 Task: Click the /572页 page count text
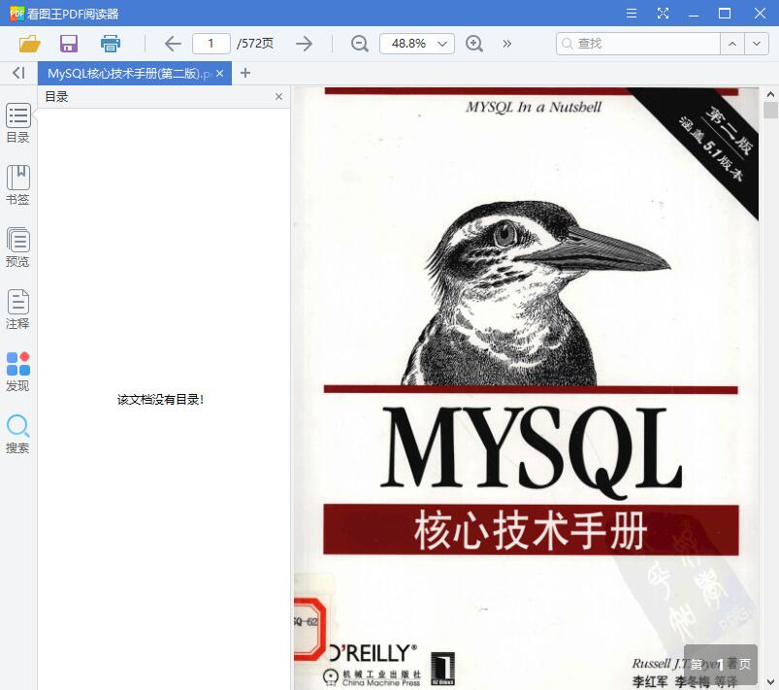[255, 44]
